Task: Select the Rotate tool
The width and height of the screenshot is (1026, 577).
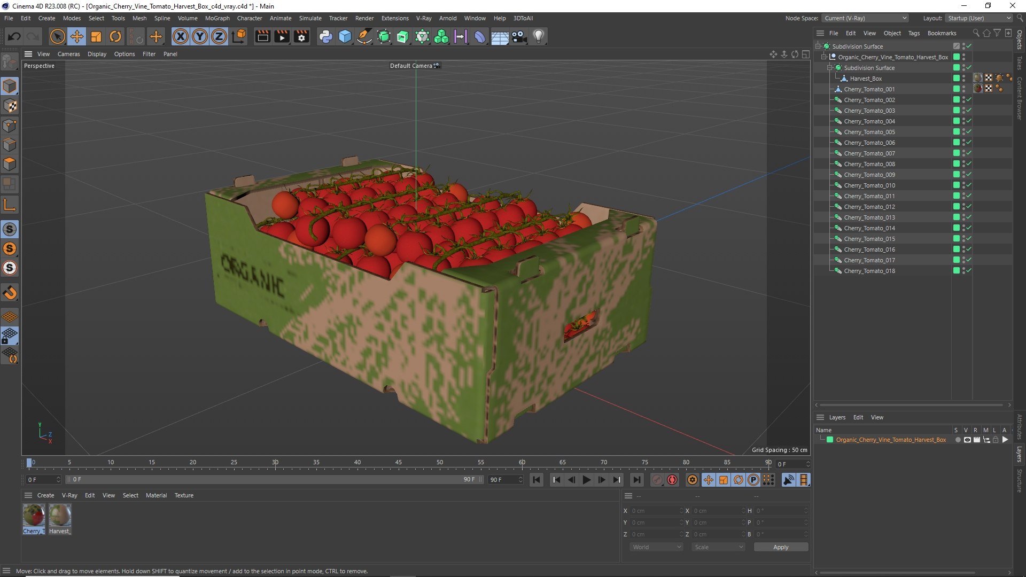Action: [x=115, y=36]
